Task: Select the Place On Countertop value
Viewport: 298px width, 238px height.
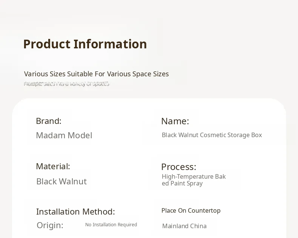Action: point(191,210)
